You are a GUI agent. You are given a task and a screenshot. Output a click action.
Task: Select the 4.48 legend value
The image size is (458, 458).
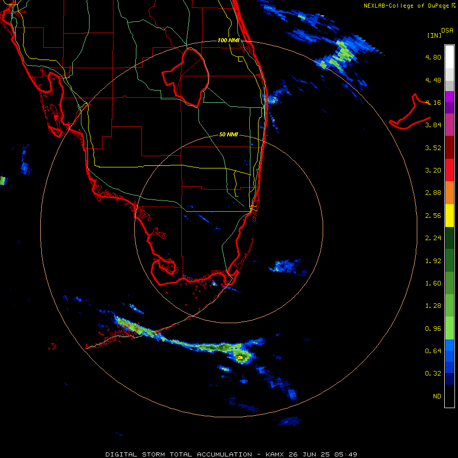pos(433,80)
